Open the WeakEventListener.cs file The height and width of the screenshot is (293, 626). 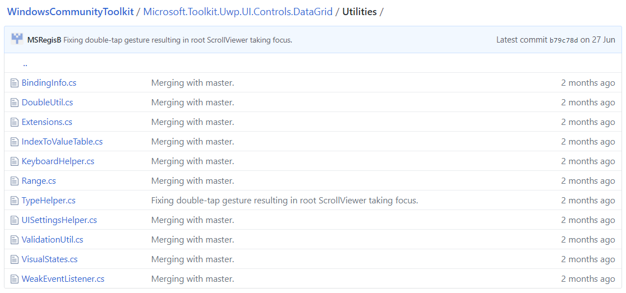63,279
